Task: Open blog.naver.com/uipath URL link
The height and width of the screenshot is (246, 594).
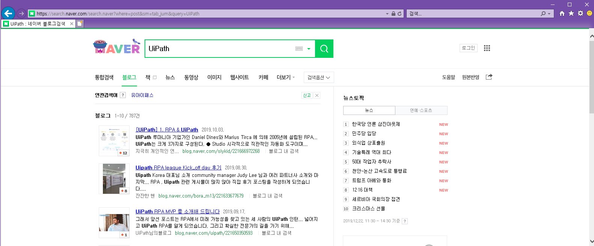Action: [214, 233]
